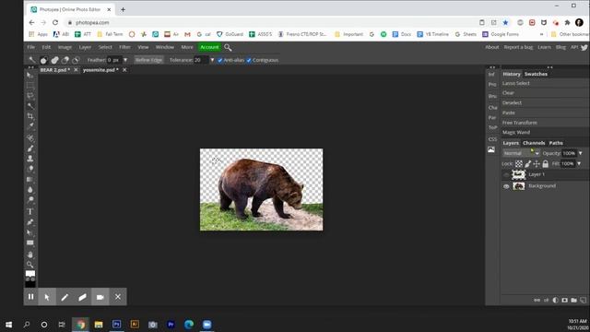Image resolution: width=590 pixels, height=332 pixels.
Task: Open the image preview icon in the side strip
Action: 491,149
